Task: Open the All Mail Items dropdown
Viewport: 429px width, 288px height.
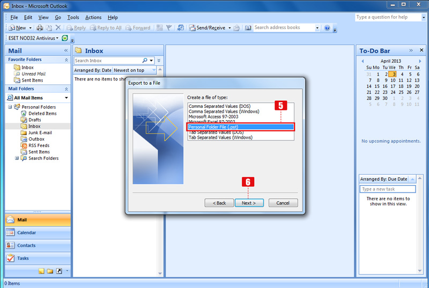Action: [x=66, y=98]
